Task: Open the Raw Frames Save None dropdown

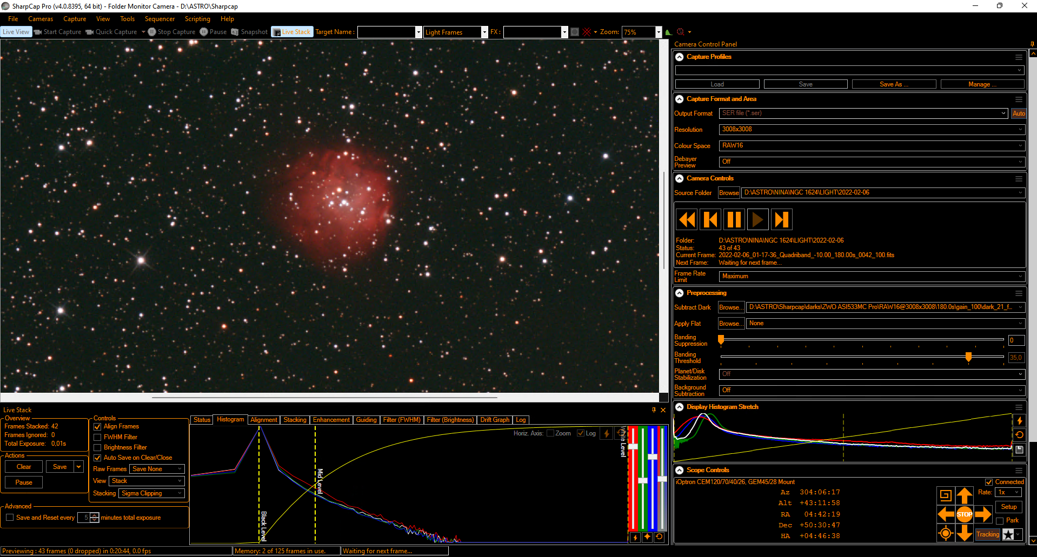Action: pyautogui.click(x=157, y=469)
